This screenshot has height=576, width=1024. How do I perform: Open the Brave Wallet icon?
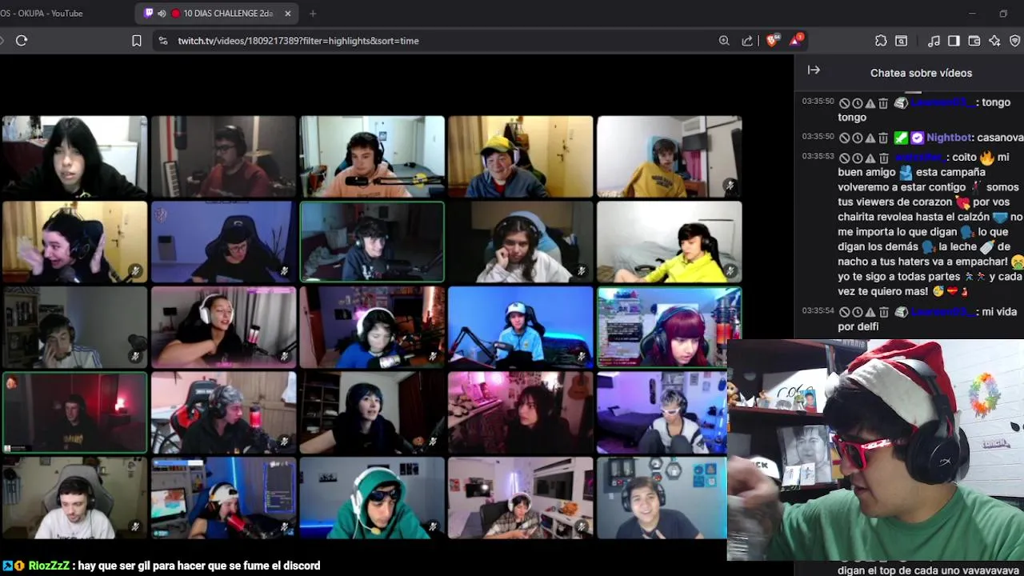[974, 41]
